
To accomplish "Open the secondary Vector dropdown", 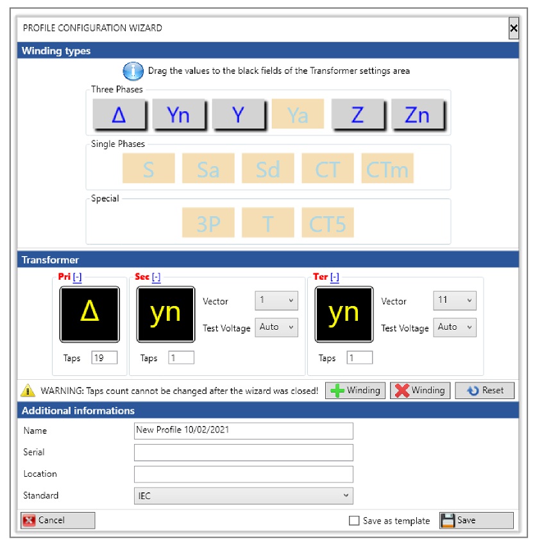I will pyautogui.click(x=276, y=300).
